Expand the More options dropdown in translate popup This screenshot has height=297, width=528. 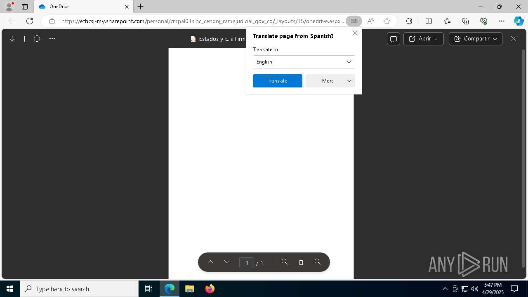point(330,81)
